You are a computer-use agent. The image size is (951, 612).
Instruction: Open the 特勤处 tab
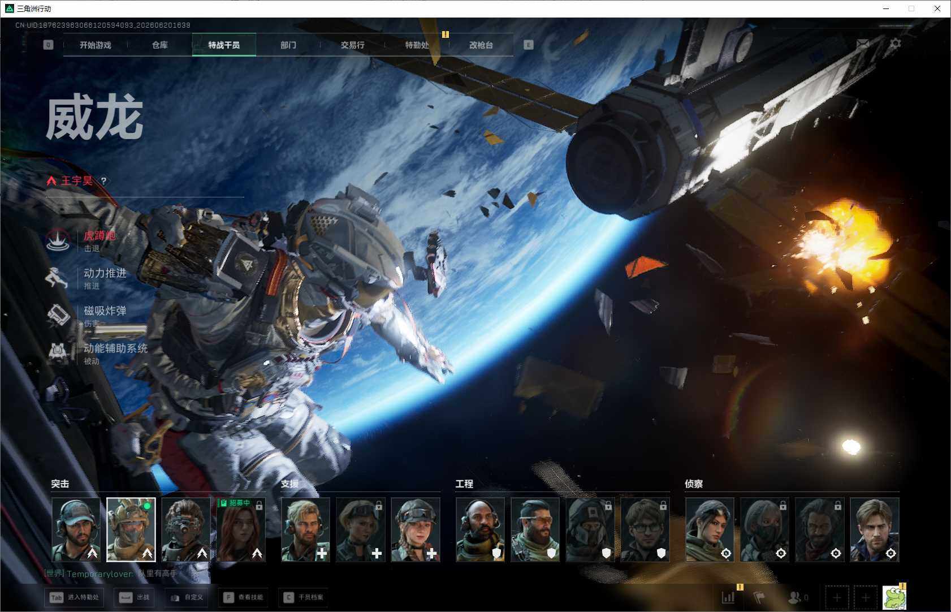pos(417,45)
